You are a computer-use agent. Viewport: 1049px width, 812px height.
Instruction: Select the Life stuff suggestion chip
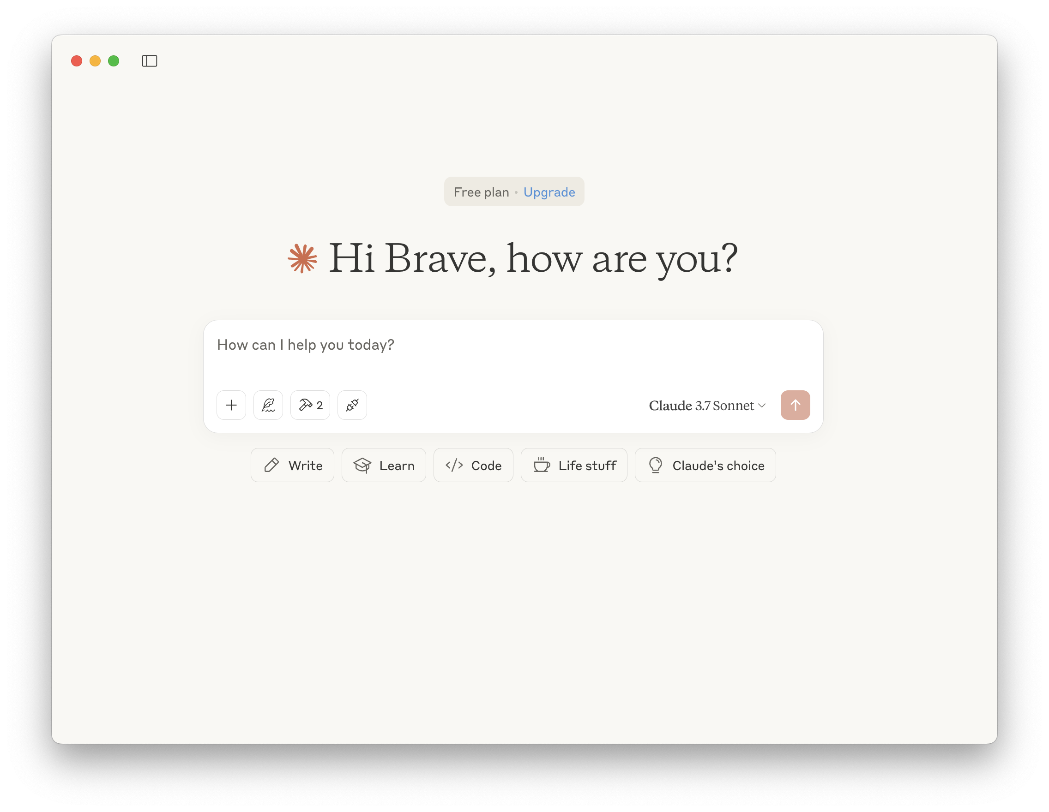574,465
